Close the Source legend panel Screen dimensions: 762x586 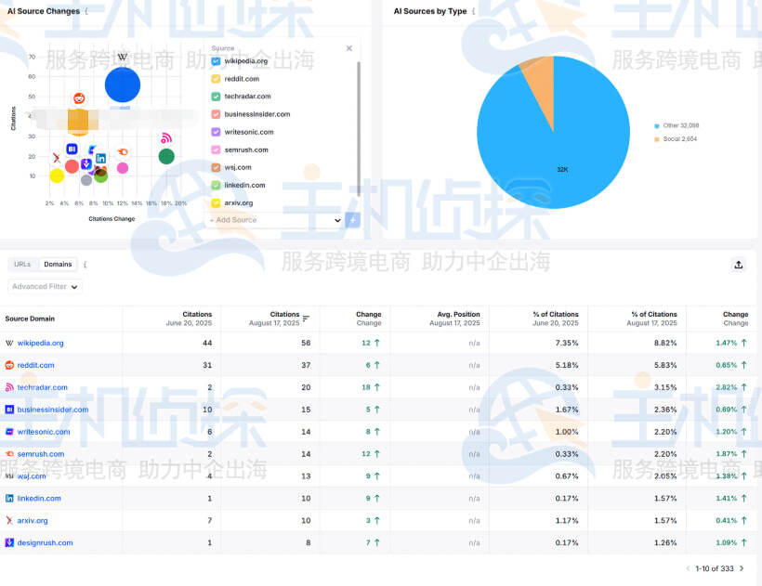tap(349, 48)
